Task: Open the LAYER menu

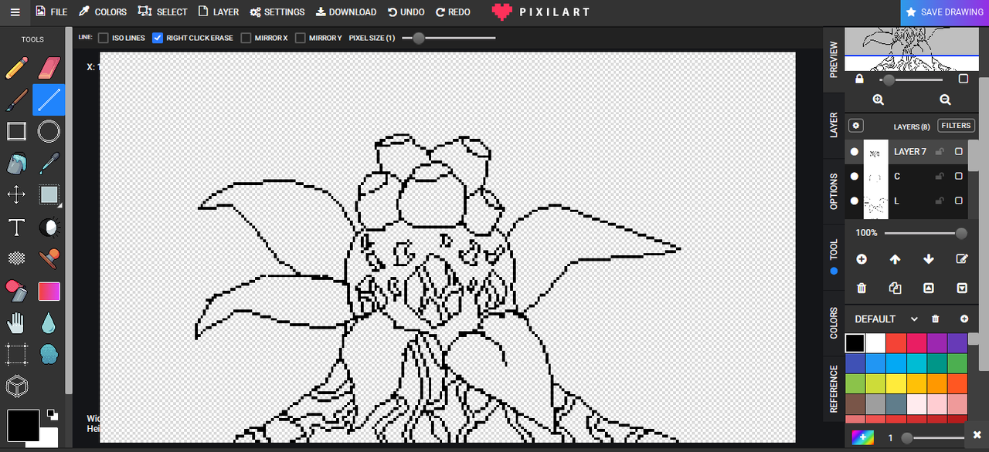Action: pos(219,12)
